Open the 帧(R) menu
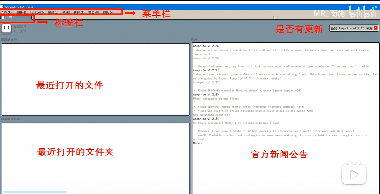The image size is (380, 194). [x=66, y=13]
